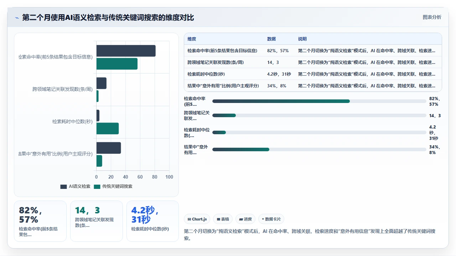Open the 4.2秒，31秒 summary card
This screenshot has height=256, width=456.
[x=152, y=221]
